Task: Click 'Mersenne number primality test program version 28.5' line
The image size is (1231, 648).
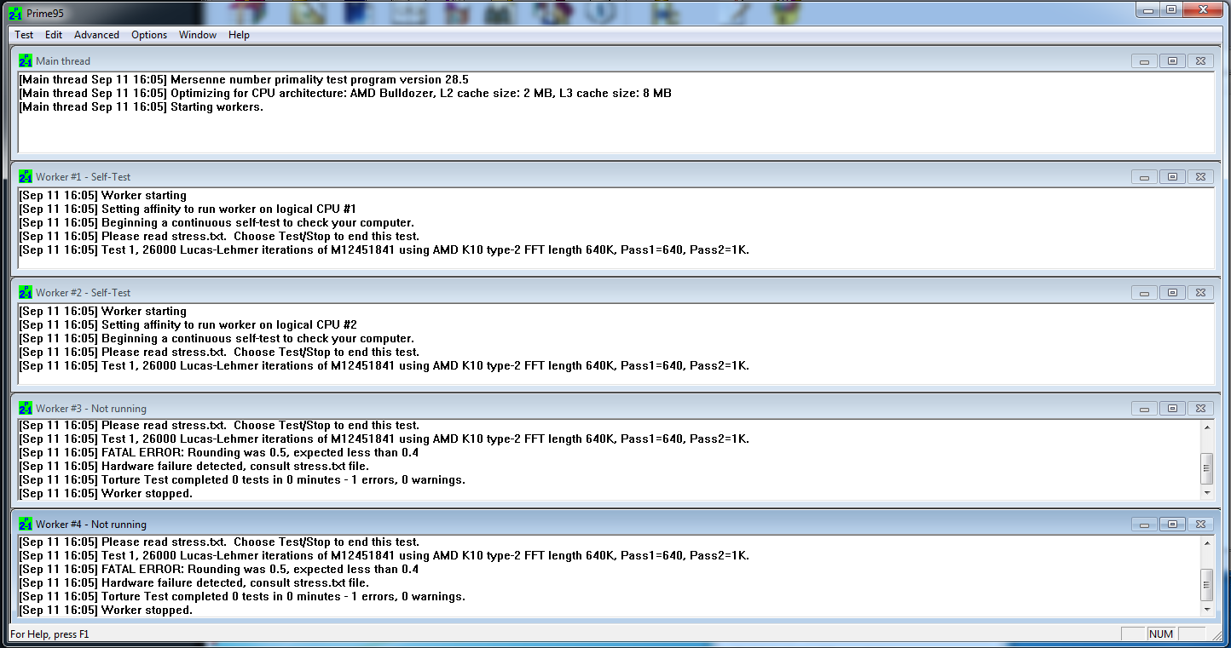Action: pyautogui.click(x=244, y=79)
